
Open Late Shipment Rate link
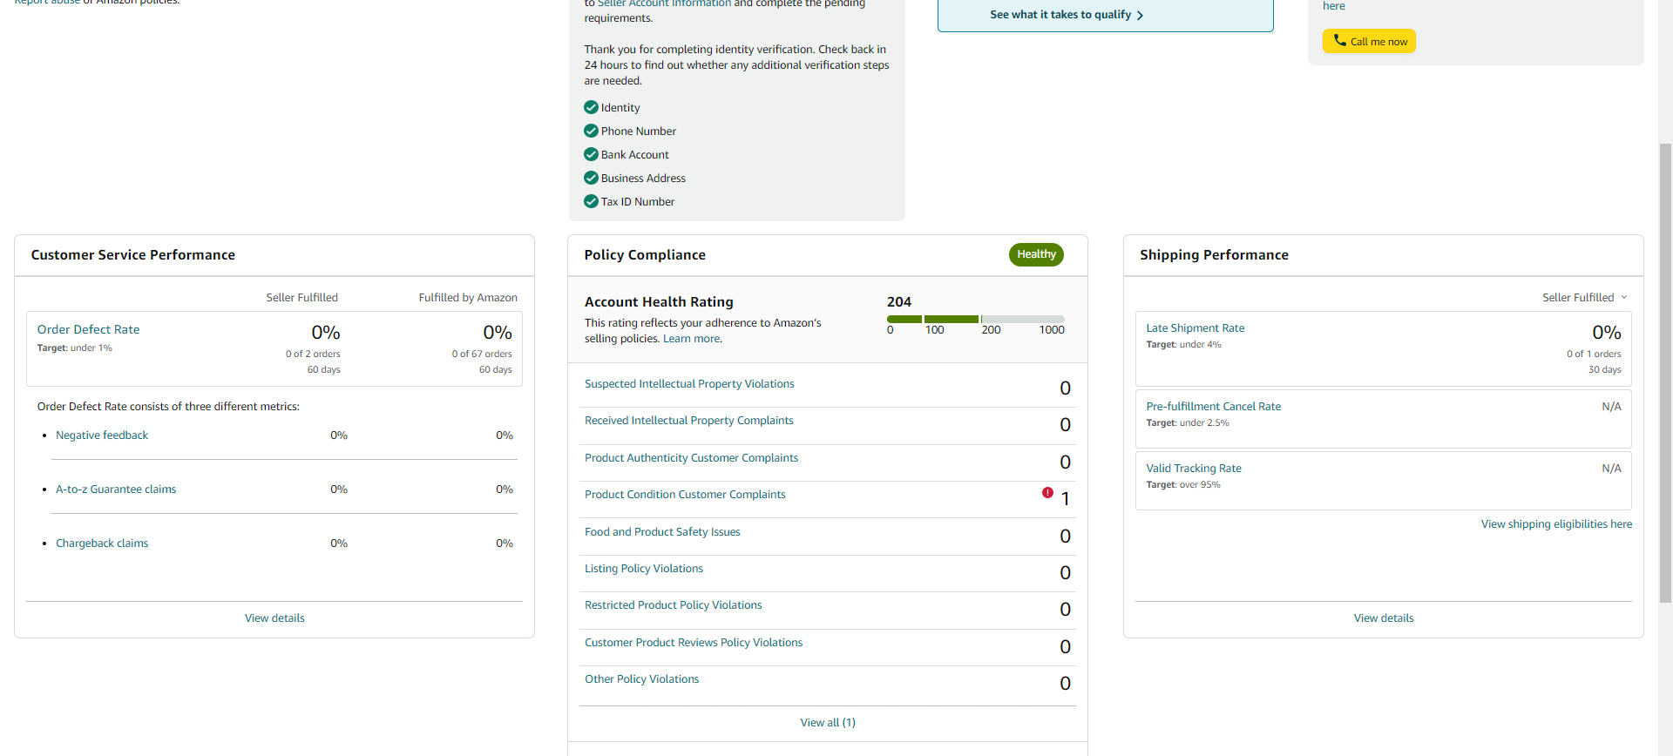tap(1195, 328)
